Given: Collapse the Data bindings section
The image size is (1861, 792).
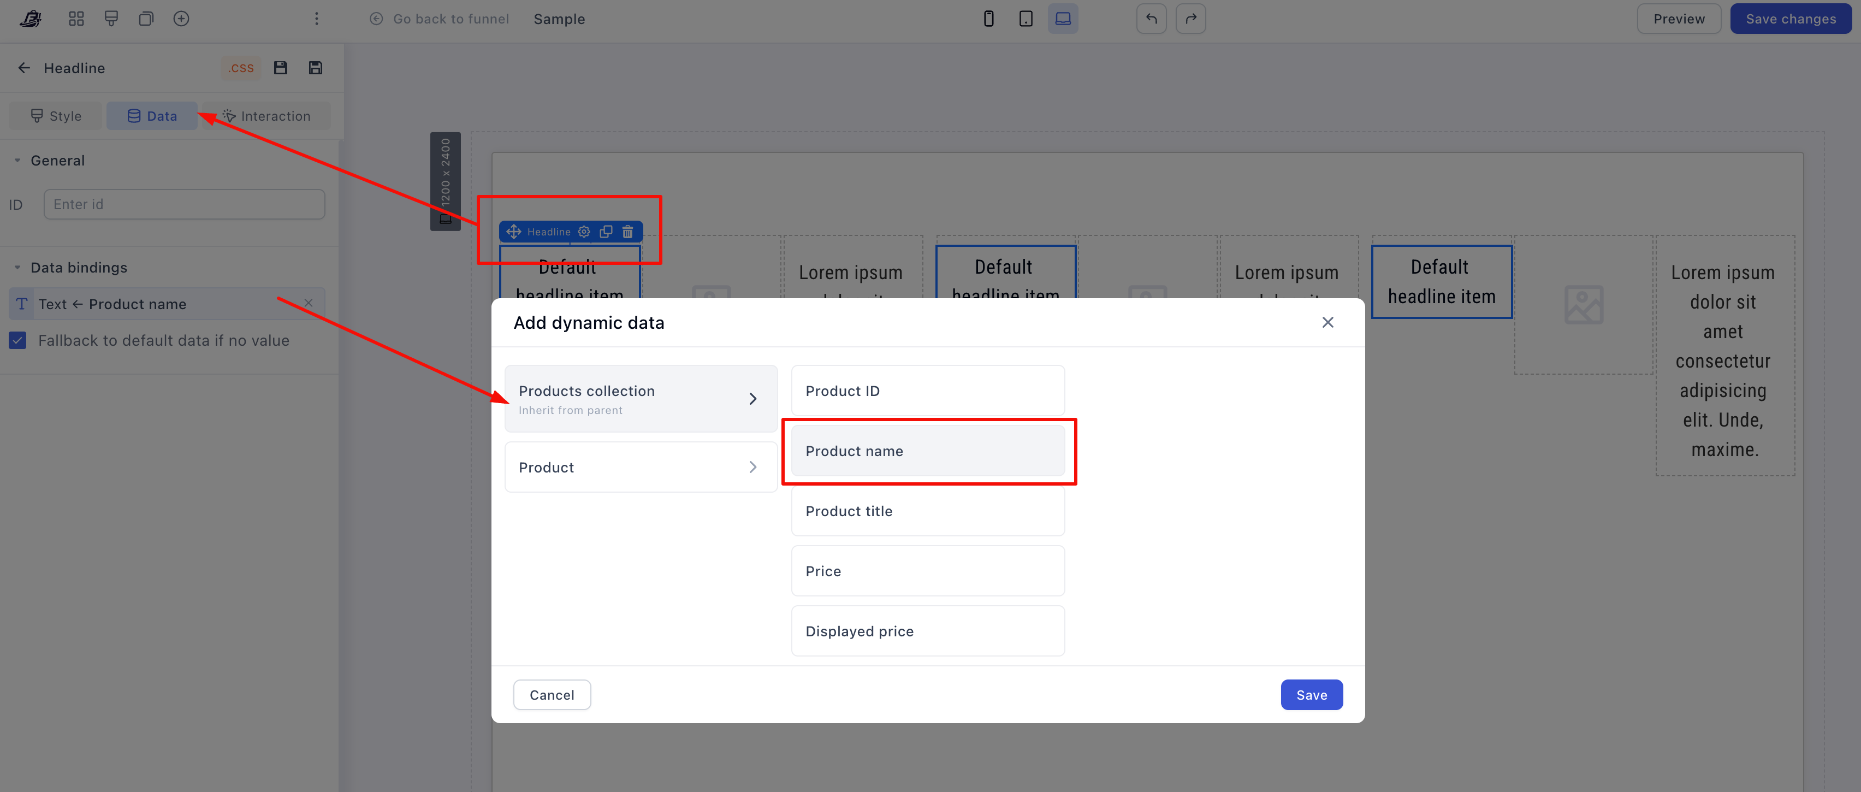Looking at the screenshot, I should tap(17, 268).
